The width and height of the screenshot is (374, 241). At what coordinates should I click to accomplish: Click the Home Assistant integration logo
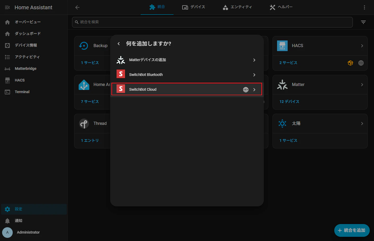tap(84, 85)
